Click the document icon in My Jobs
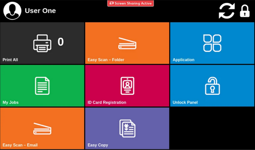Image resolution: width=255 pixels, height=150 pixels. 42,86
